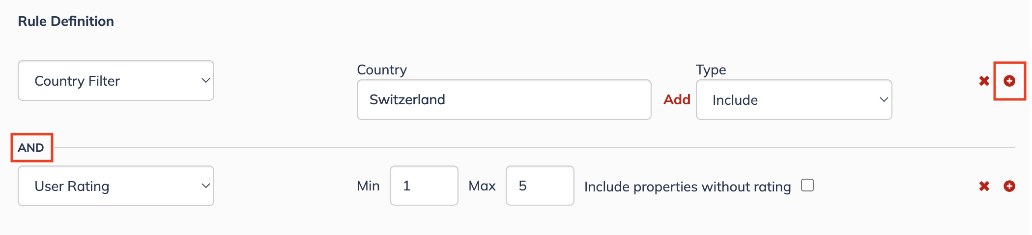Focus the Country field containing Switzerland
1032x235 pixels.
pos(504,100)
